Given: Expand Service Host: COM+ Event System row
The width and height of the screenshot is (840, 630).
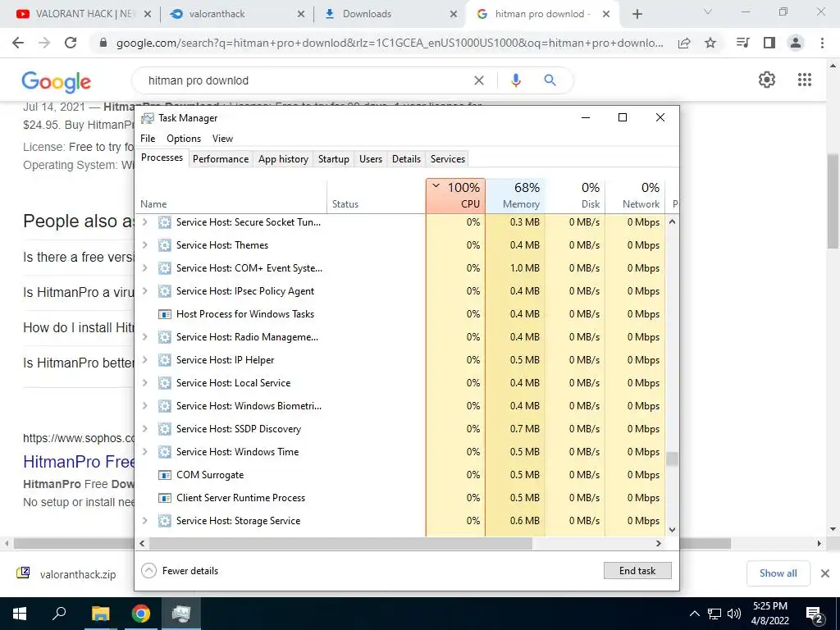Looking at the screenshot, I should (x=144, y=268).
